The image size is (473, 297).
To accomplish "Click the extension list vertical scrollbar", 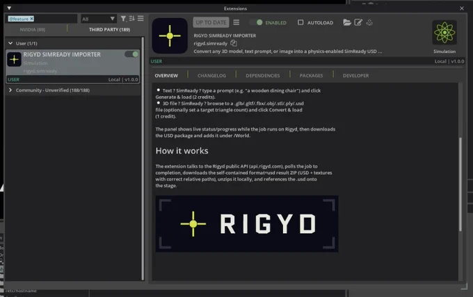I will (143, 159).
